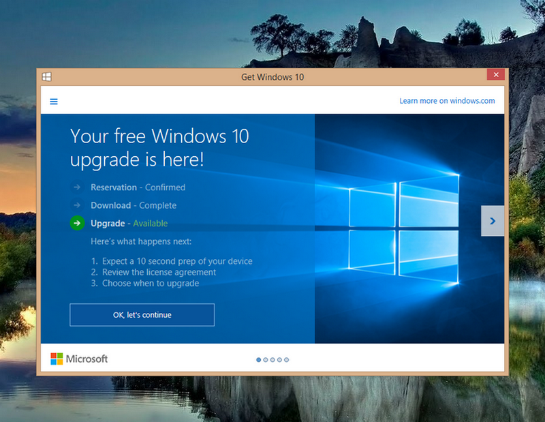Open the "Learn more on windows.com" link
Screen dimensions: 545x422
click(447, 101)
